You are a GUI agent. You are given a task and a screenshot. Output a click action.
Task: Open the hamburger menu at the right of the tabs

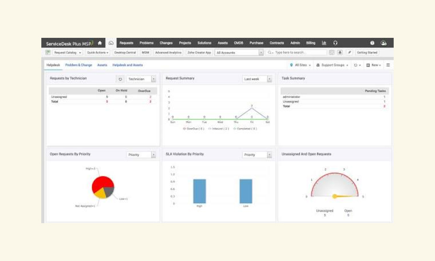tap(388, 65)
